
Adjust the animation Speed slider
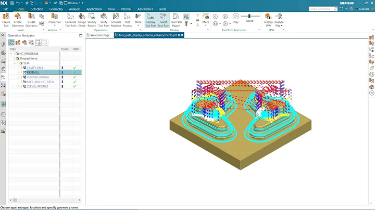click(x=250, y=16)
